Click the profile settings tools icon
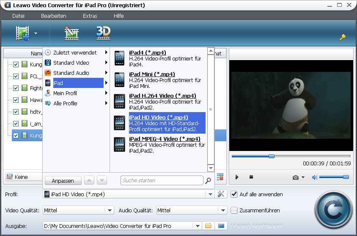357x236 pixels. [x=221, y=194]
